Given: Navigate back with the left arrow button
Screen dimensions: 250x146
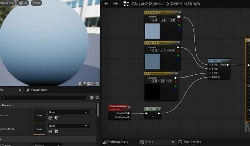Looking at the screenshot, I should (106, 3).
